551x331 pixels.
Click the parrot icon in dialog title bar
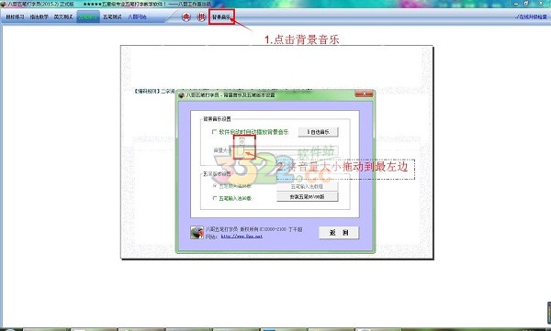pyautogui.click(x=181, y=95)
